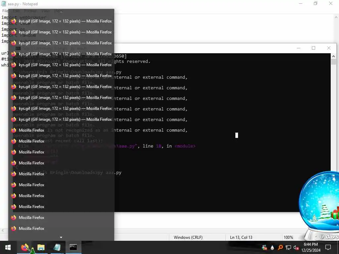Close the Notepad window
This screenshot has height=254, width=339.
(331, 3)
